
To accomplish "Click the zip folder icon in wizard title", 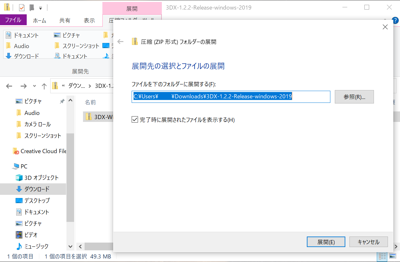I will click(135, 42).
